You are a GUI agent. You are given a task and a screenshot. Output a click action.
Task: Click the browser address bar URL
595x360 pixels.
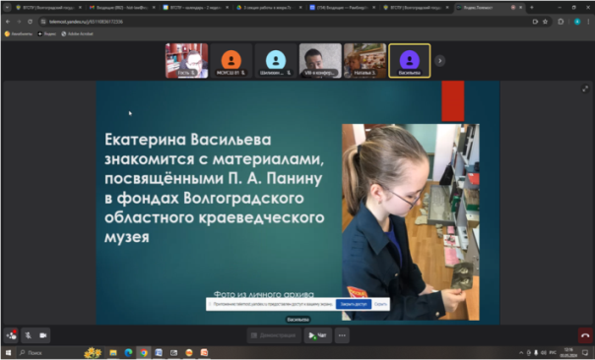(x=86, y=22)
